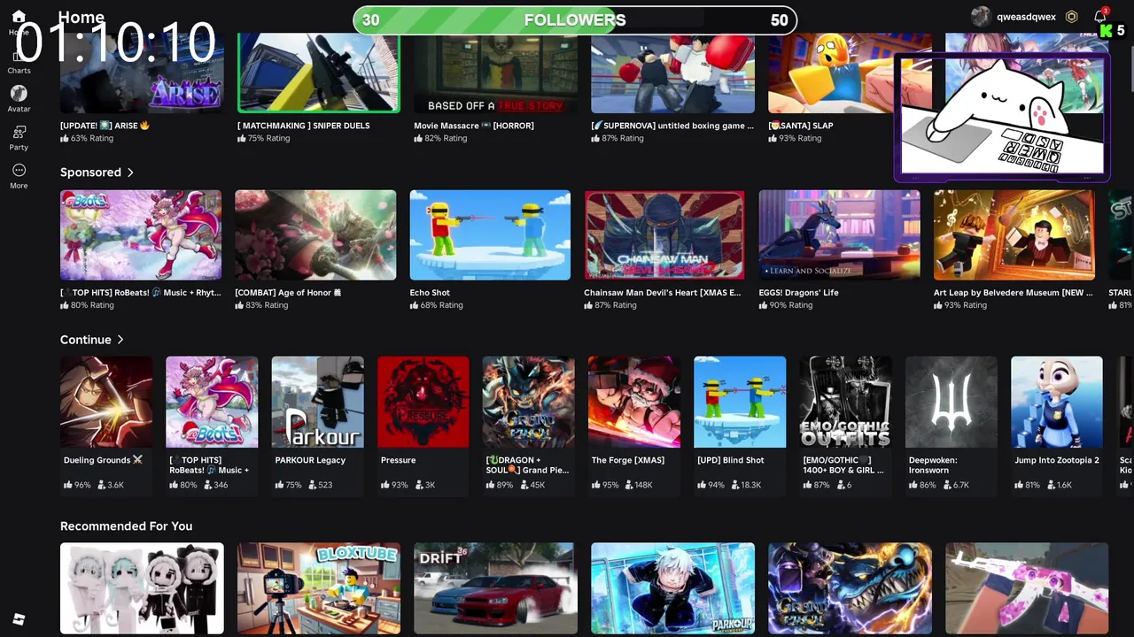Open Art Leap by Belvedere Museum thumbnail
Screen dimensions: 1134x637
point(1014,235)
